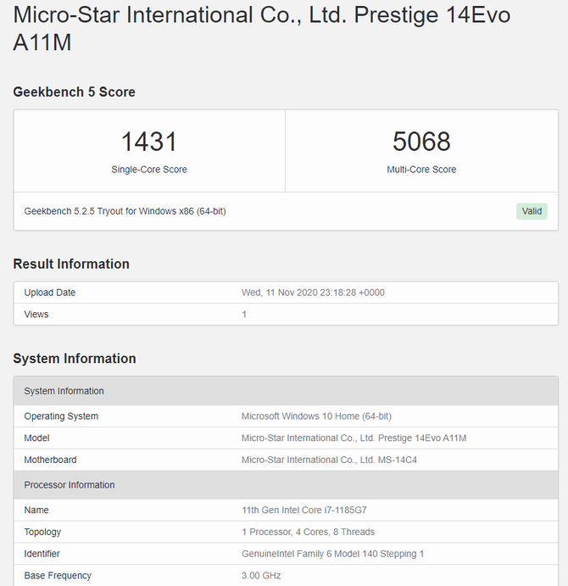
Task: Click the Motherboard MS-14C4 value
Action: (x=329, y=460)
